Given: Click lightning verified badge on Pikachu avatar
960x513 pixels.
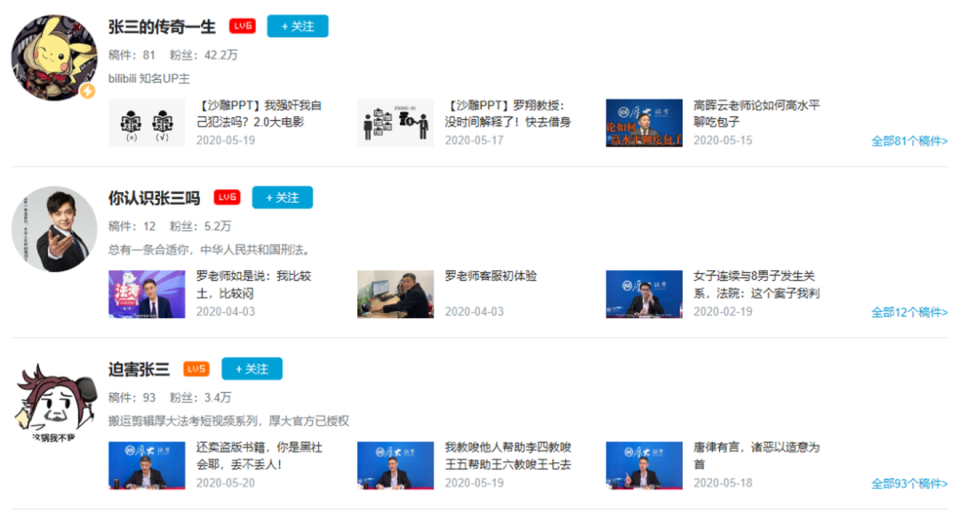Looking at the screenshot, I should coord(87,92).
